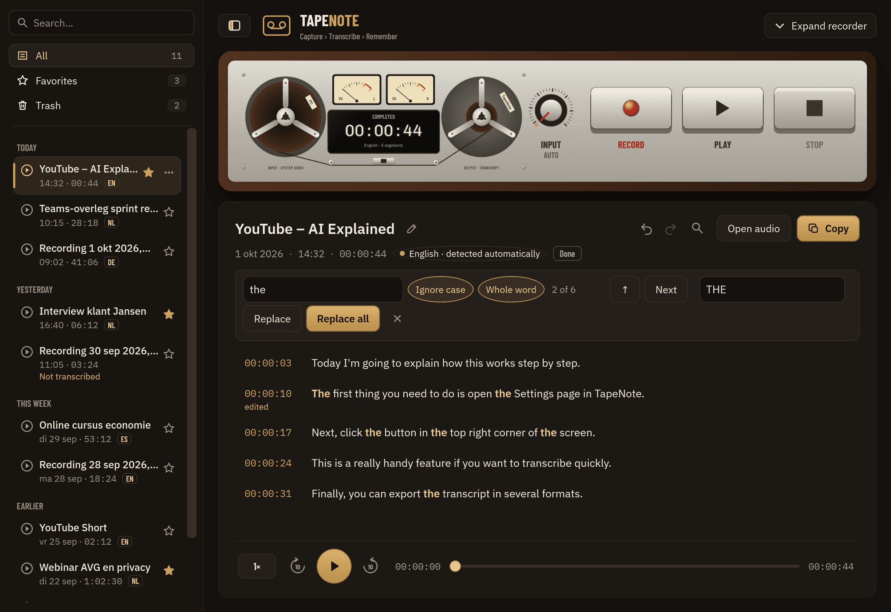Play the transcript audio with gold button

[x=334, y=566]
